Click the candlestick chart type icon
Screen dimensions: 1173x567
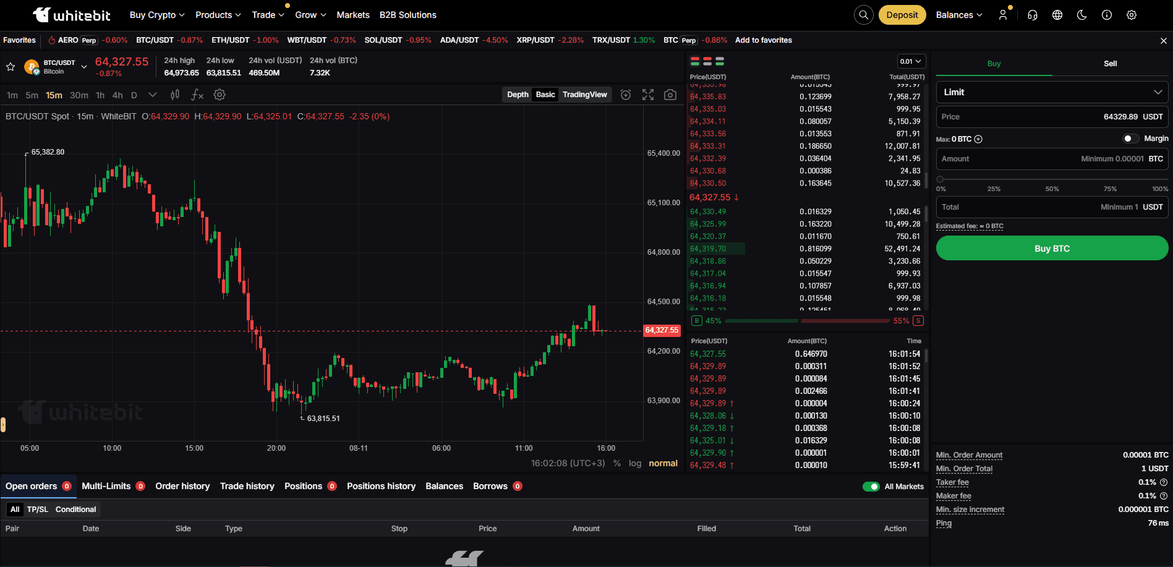pyautogui.click(x=175, y=95)
